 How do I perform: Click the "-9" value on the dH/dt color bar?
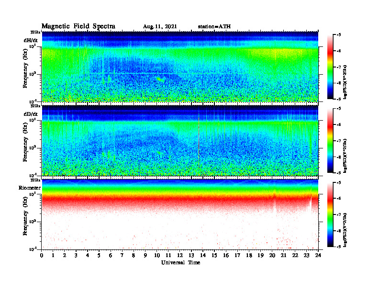(339, 99)
